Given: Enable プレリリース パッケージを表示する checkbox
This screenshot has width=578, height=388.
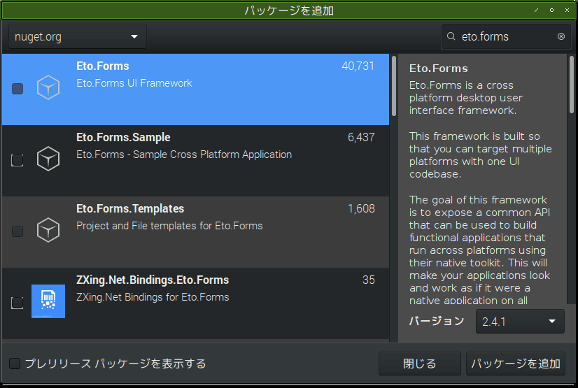Looking at the screenshot, I should pos(15,364).
